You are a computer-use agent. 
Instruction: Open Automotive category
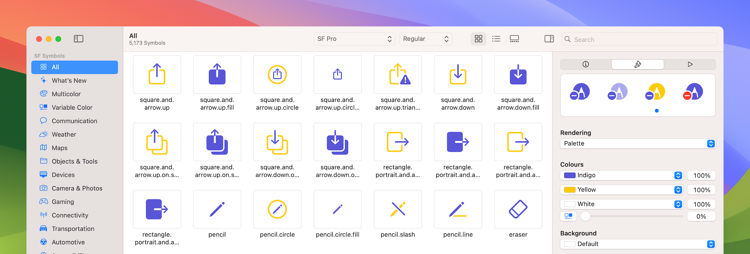(75, 242)
